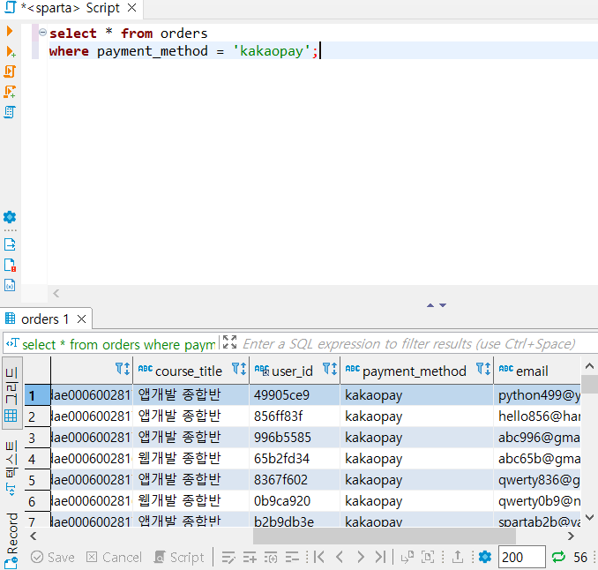Image resolution: width=598 pixels, height=570 pixels.
Task: Click the user_id cell 65b2fd34
Action: tap(295, 459)
